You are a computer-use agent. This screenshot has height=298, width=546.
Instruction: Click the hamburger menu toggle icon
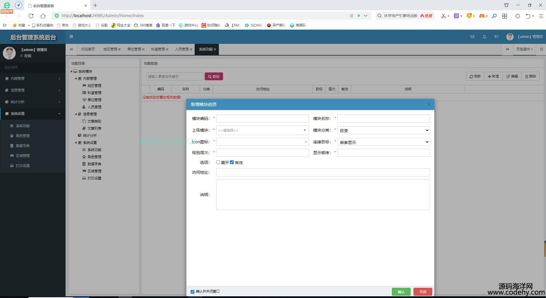coord(71,36)
